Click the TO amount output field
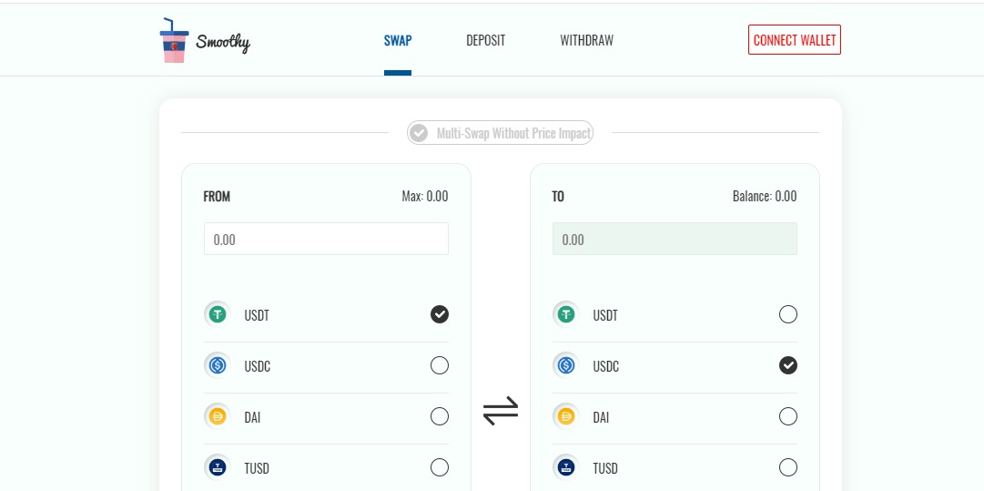Image resolution: width=984 pixels, height=491 pixels. pos(675,239)
